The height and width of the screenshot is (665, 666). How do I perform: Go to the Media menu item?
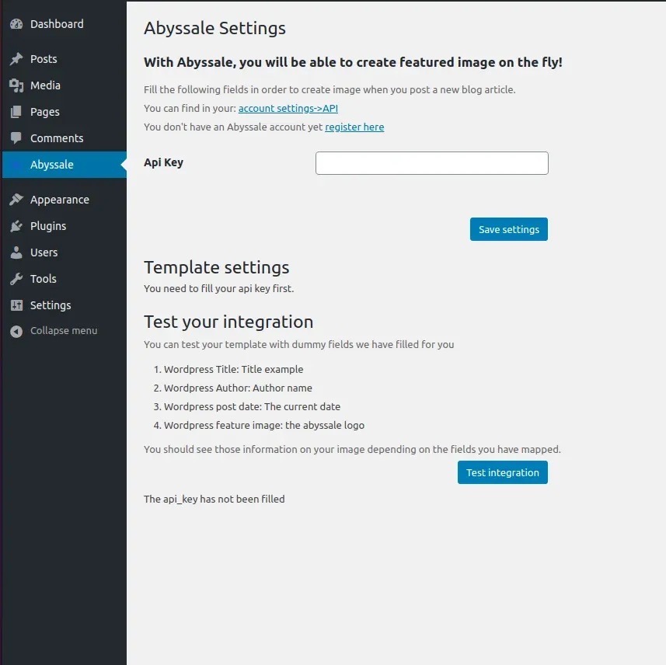(65, 85)
